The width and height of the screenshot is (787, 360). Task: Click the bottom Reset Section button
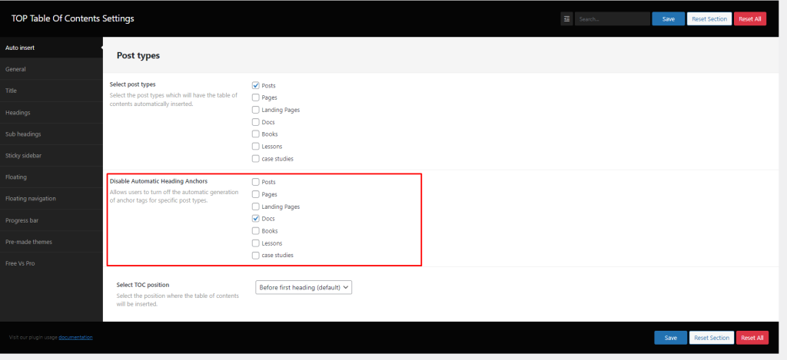point(712,338)
